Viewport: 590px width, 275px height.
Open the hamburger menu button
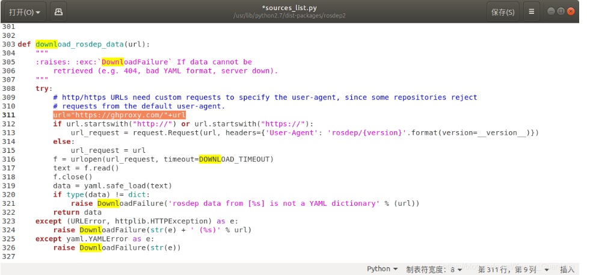531,11
